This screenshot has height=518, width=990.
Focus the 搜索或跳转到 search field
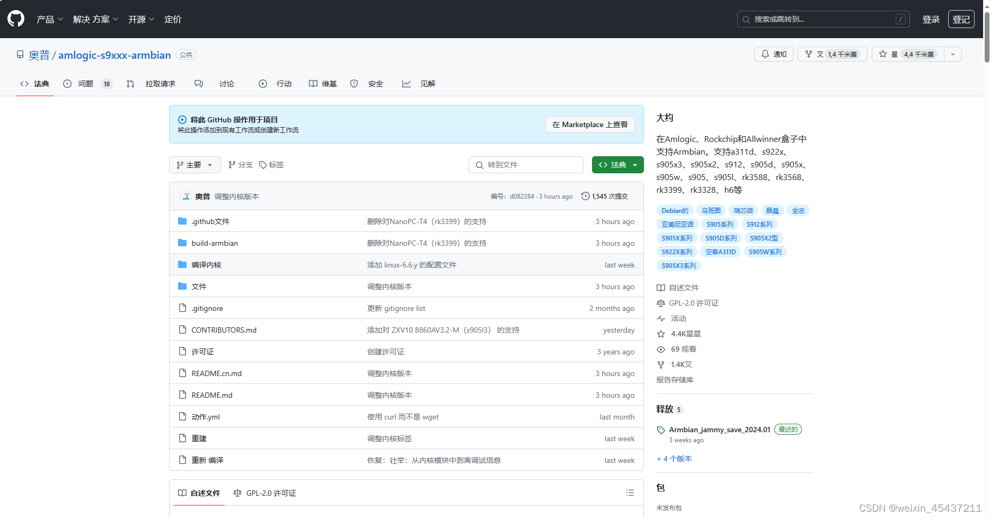[x=823, y=19]
